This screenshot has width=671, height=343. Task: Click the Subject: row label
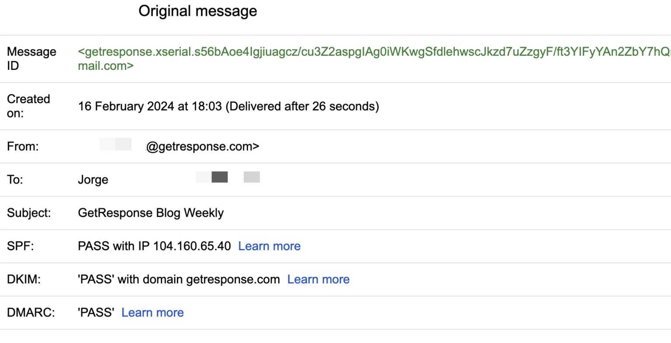point(29,213)
